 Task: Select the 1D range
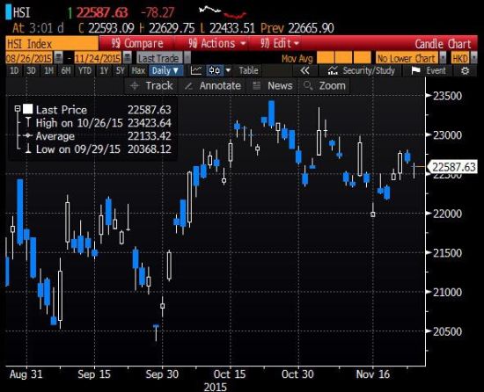(14, 70)
